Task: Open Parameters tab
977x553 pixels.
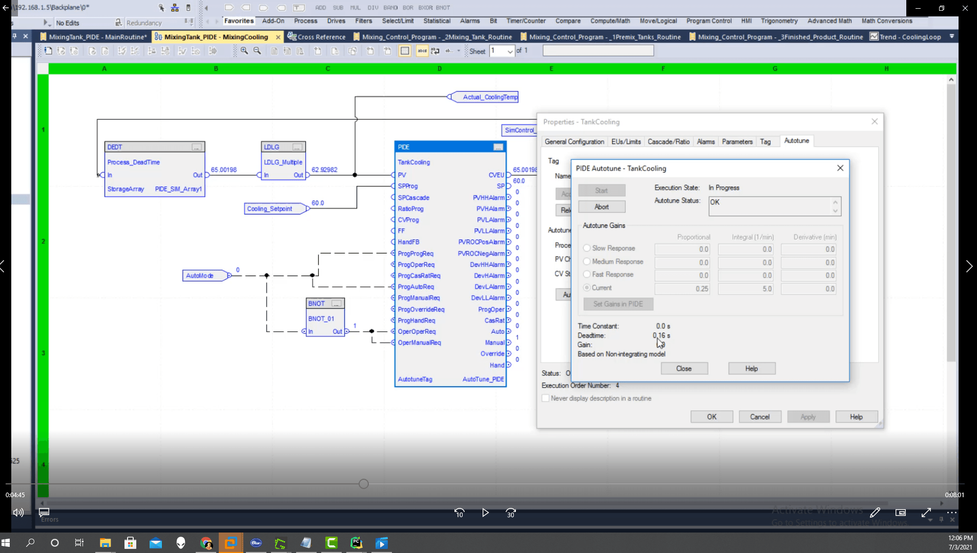Action: (737, 142)
